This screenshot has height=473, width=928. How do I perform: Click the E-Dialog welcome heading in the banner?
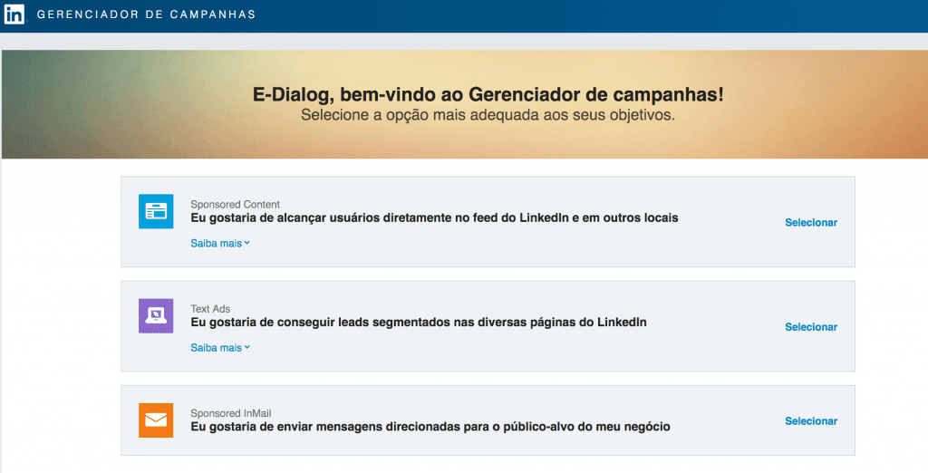tap(488, 96)
